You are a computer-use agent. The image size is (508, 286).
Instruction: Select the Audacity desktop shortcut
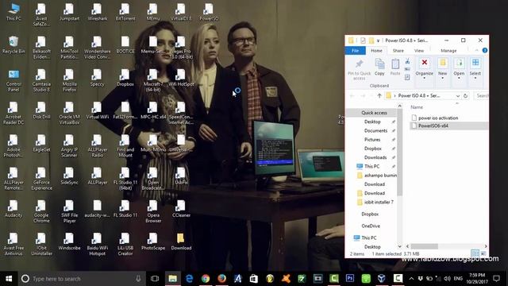point(13,208)
